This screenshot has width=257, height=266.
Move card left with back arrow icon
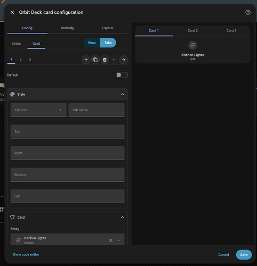tap(114, 60)
